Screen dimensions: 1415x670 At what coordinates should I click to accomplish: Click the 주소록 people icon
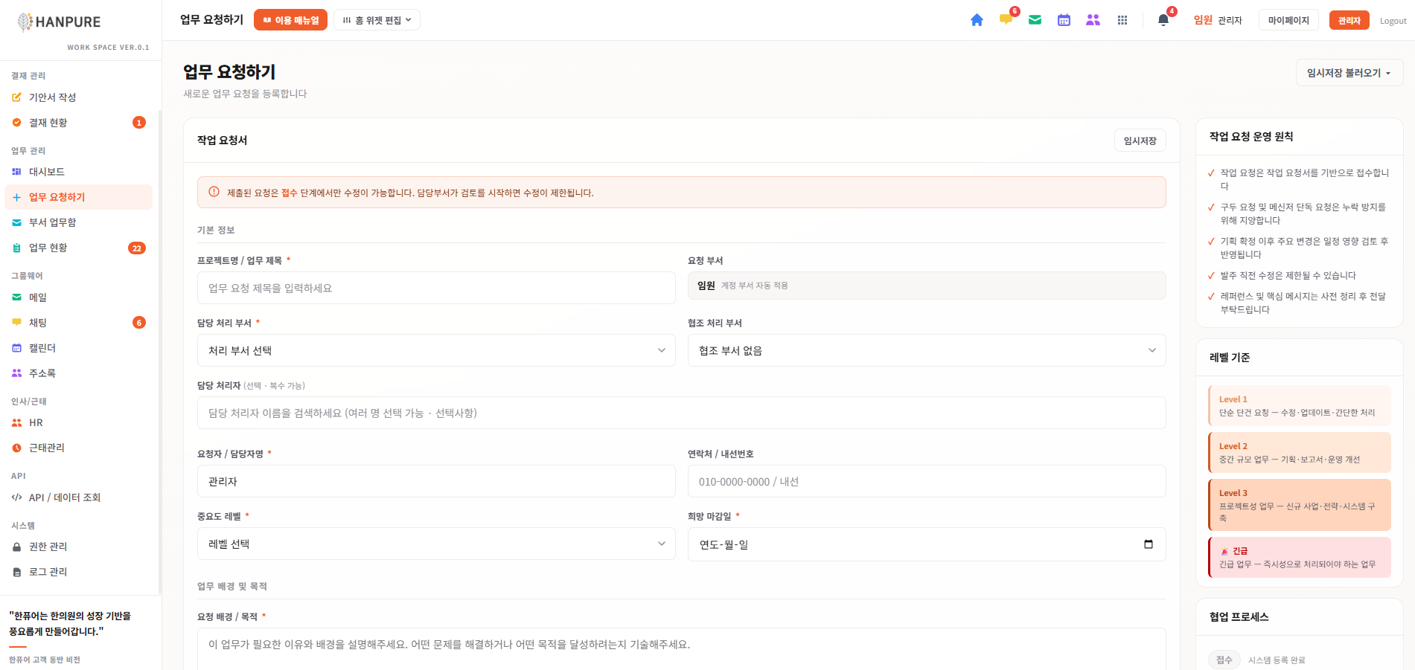[x=16, y=373]
